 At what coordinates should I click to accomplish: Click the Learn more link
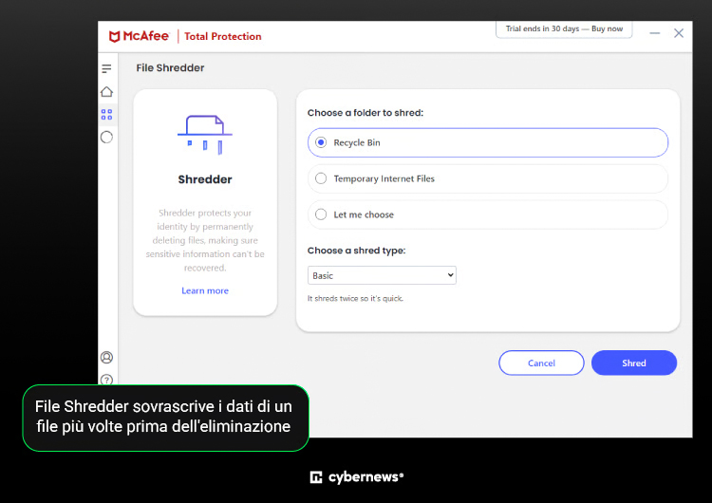tap(205, 290)
